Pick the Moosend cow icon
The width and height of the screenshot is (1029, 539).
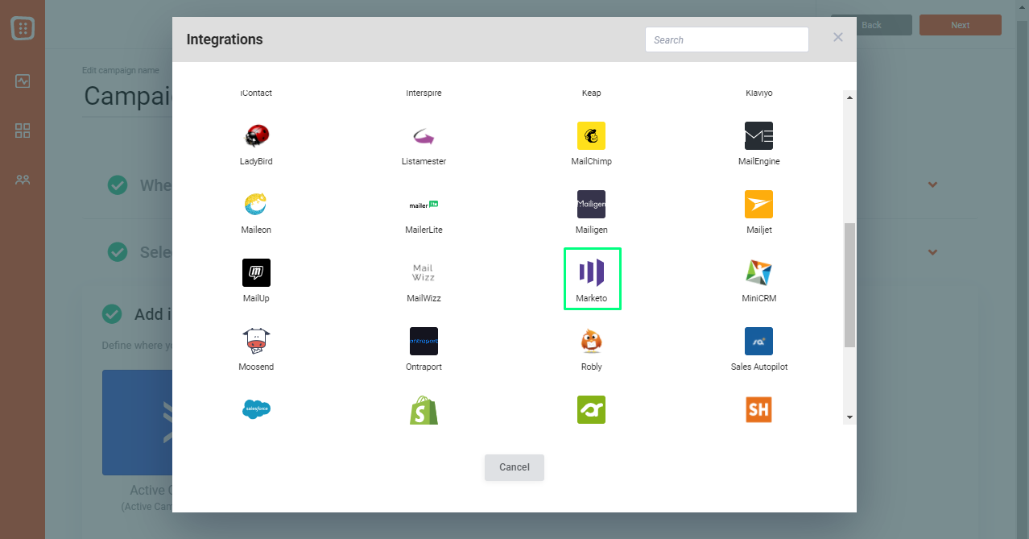[256, 342]
